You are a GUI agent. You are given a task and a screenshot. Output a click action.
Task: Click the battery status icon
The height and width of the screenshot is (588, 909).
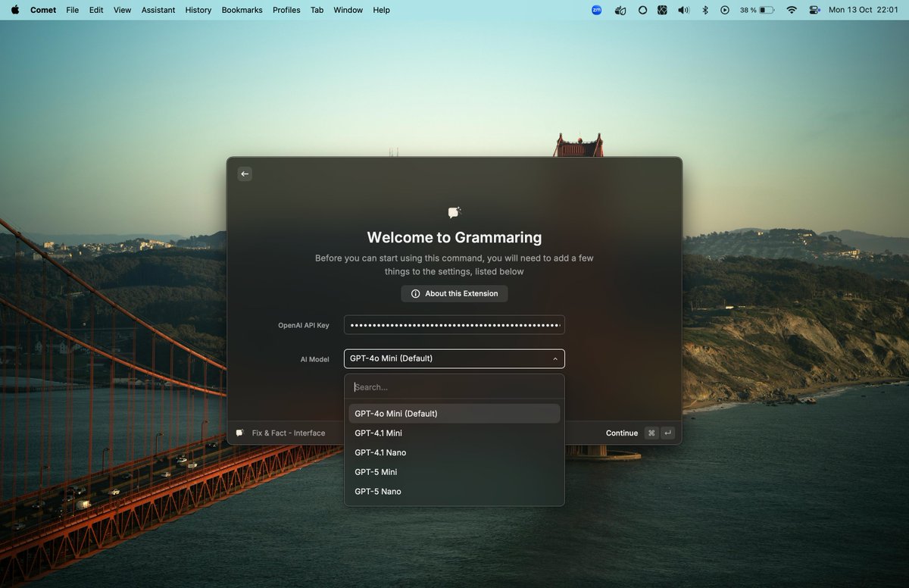click(767, 10)
